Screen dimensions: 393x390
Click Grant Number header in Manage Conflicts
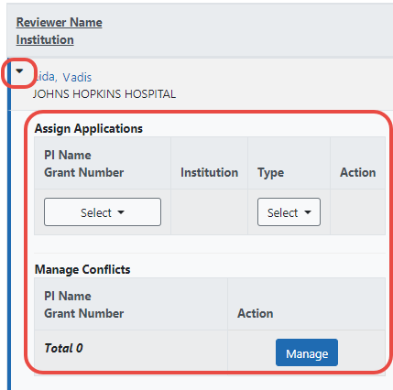coord(84,313)
